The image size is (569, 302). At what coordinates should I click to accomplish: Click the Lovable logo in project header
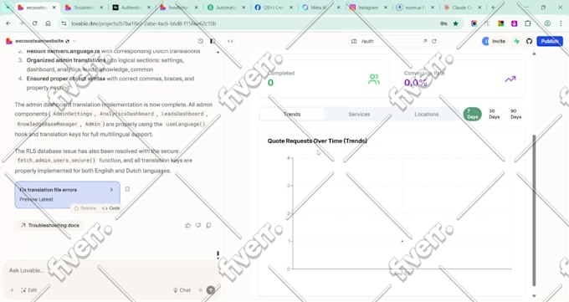click(9, 41)
